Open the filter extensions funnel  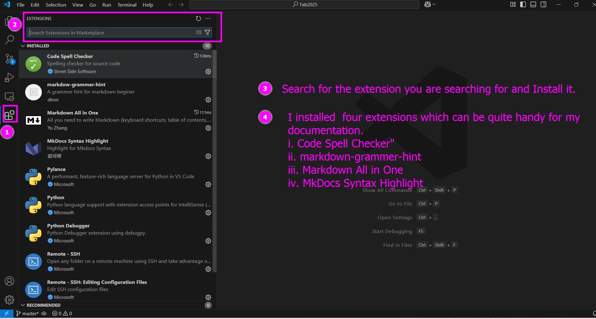click(207, 32)
